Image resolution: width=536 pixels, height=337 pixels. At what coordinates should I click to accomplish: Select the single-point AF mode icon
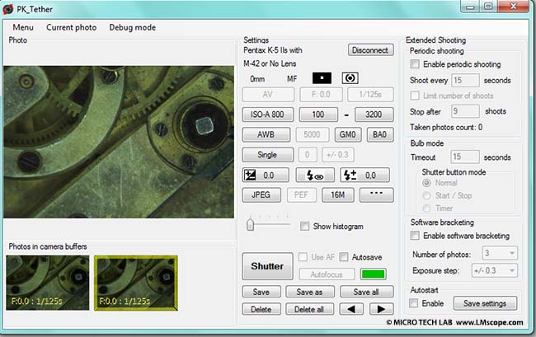point(322,78)
